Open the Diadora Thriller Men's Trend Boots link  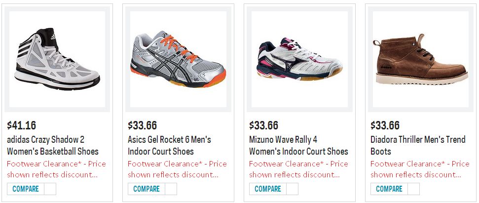tap(418, 146)
